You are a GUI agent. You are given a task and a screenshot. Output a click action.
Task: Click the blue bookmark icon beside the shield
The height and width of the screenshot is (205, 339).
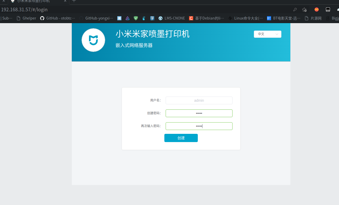(x=144, y=18)
